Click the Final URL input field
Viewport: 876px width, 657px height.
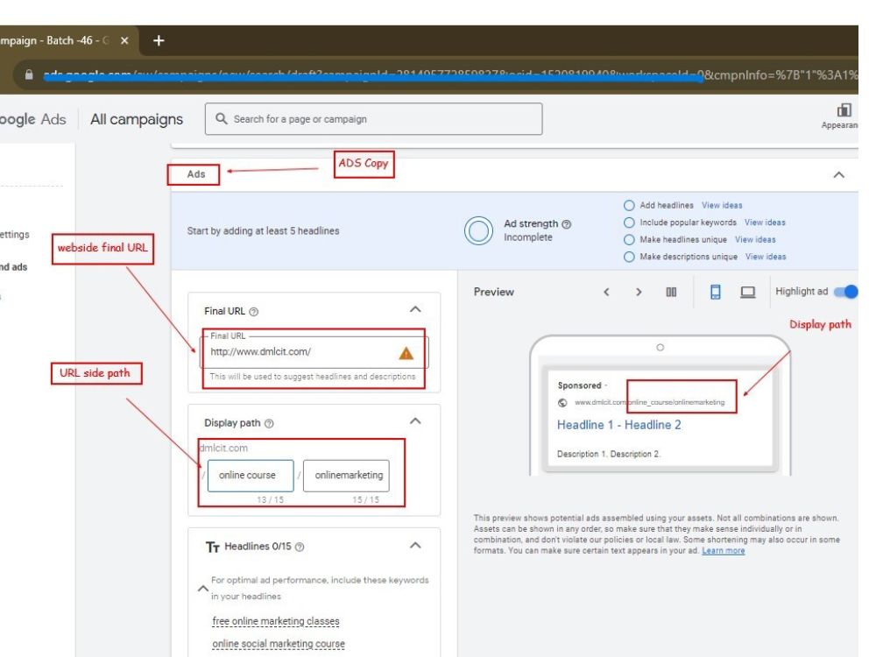coord(314,352)
